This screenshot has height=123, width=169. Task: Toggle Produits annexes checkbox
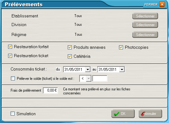click(70, 48)
